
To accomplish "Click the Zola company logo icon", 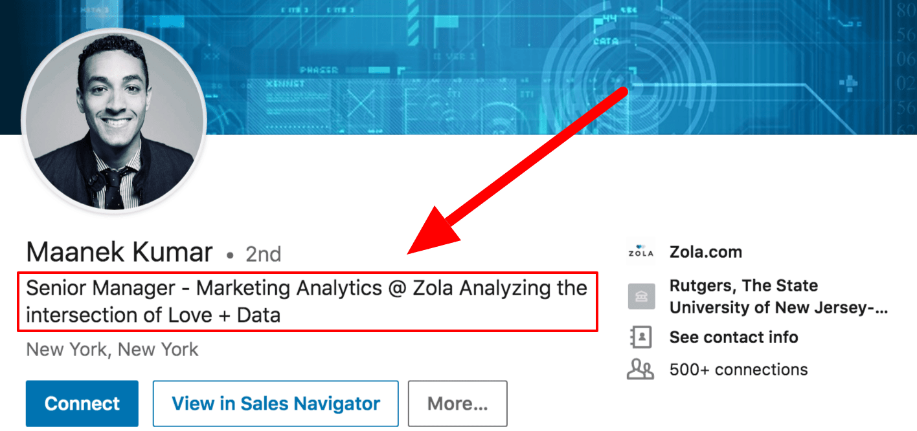I will click(640, 253).
